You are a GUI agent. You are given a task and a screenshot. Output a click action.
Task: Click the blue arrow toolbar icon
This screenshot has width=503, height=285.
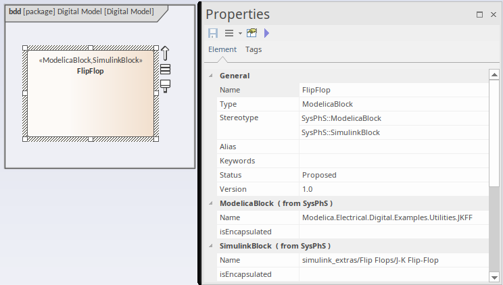[266, 33]
